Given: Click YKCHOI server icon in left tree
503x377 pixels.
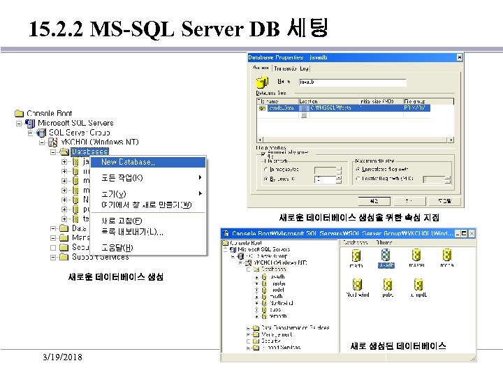Looking at the screenshot, I should [52, 142].
